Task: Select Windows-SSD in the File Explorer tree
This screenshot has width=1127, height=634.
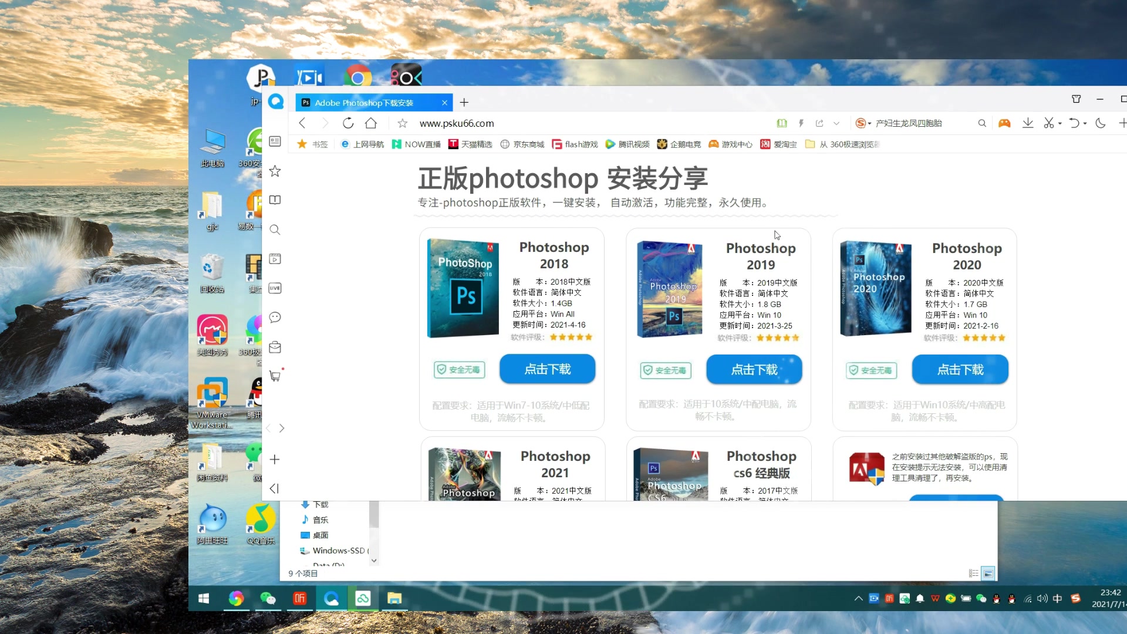Action: point(335,551)
